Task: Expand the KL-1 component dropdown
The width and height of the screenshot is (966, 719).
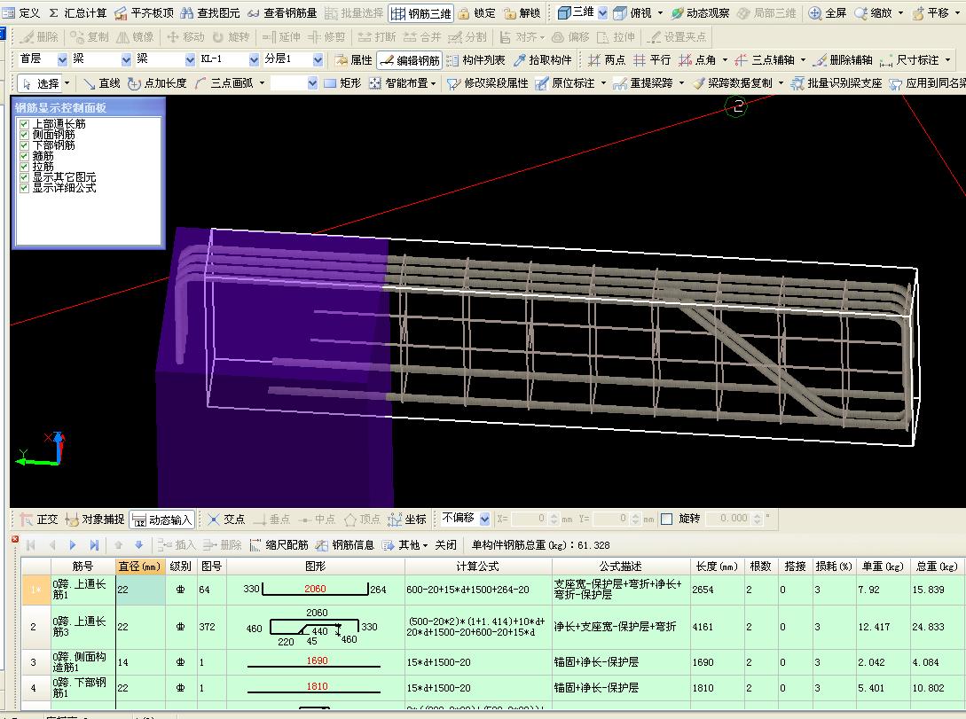Action: pyautogui.click(x=254, y=59)
